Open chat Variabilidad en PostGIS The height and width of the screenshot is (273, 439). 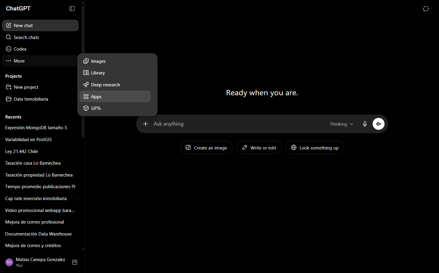[x=40, y=139]
